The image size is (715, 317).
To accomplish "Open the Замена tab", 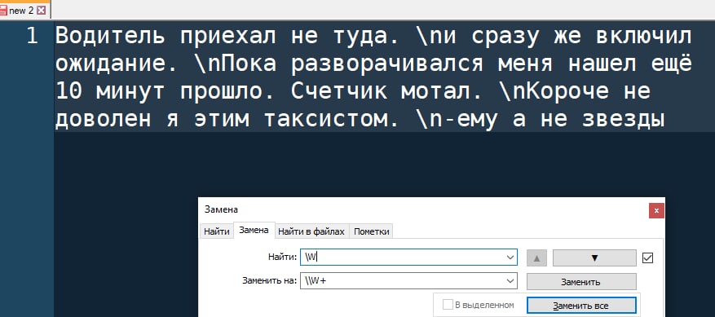I will tap(254, 231).
